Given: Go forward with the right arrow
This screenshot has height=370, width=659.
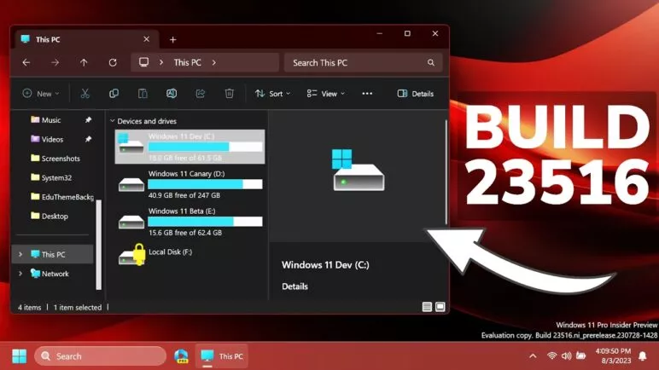Looking at the screenshot, I should 55,62.
